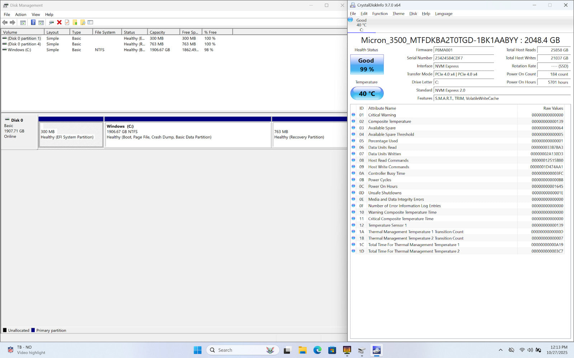Click the 40 °C temperature button
The image size is (574, 358).
point(367,93)
